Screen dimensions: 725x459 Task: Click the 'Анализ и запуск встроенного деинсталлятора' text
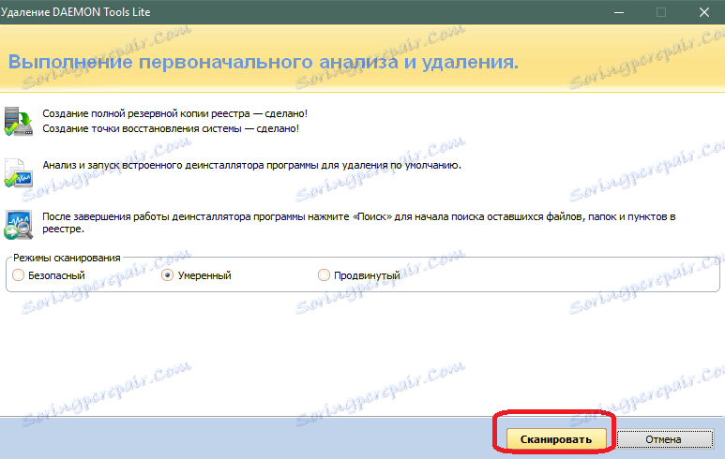pyautogui.click(x=252, y=165)
